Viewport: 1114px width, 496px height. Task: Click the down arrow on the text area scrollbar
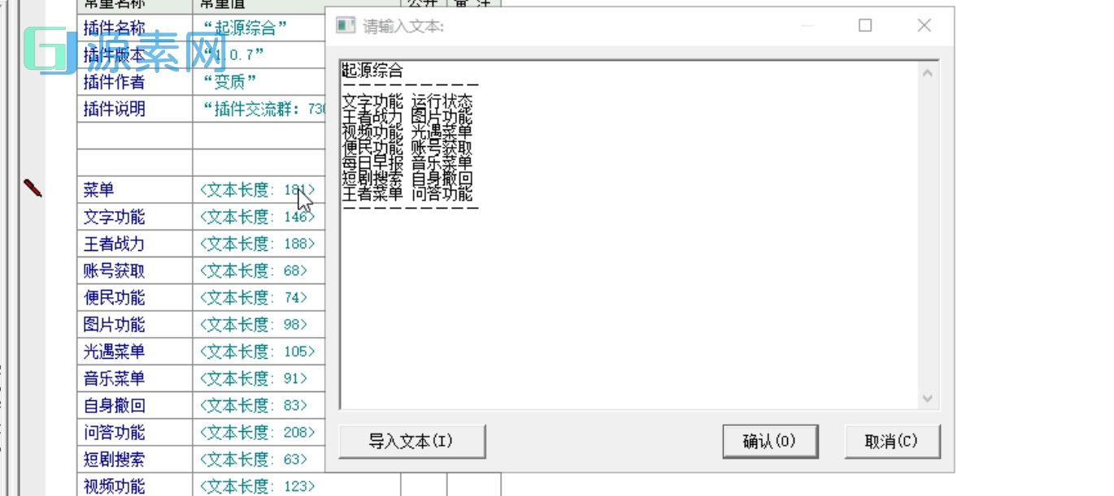click(x=927, y=399)
